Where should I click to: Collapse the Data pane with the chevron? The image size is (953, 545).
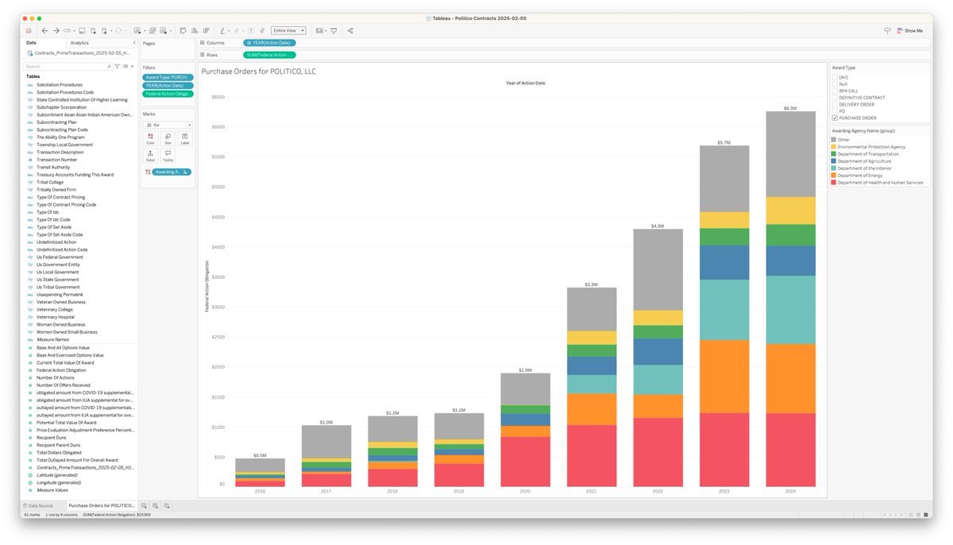point(133,43)
